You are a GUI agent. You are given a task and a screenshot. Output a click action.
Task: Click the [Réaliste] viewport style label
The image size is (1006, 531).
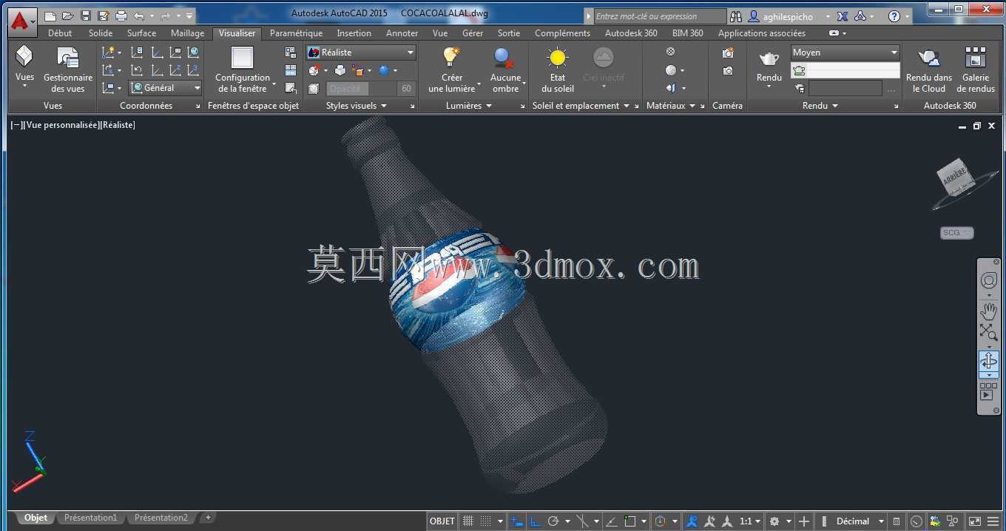click(118, 125)
